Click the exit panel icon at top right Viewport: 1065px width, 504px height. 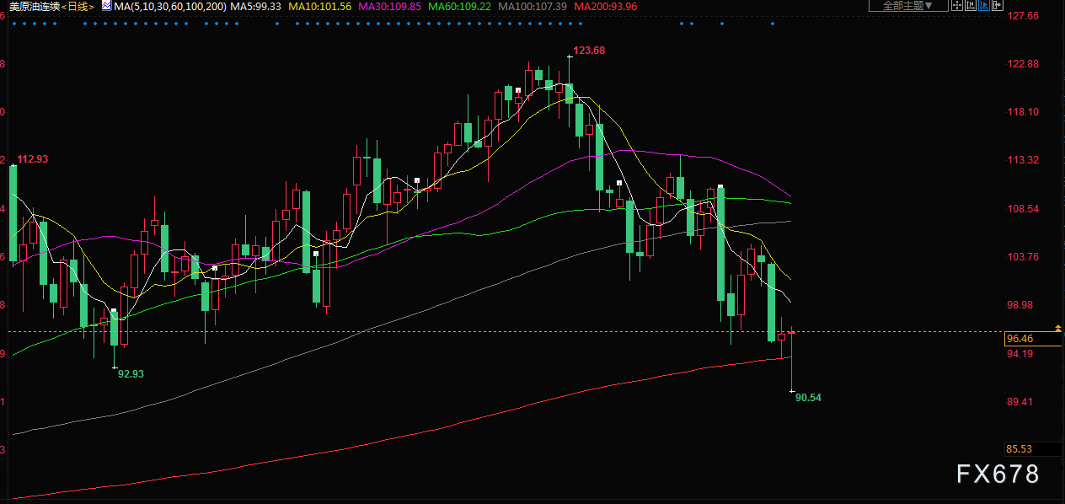tap(998, 5)
